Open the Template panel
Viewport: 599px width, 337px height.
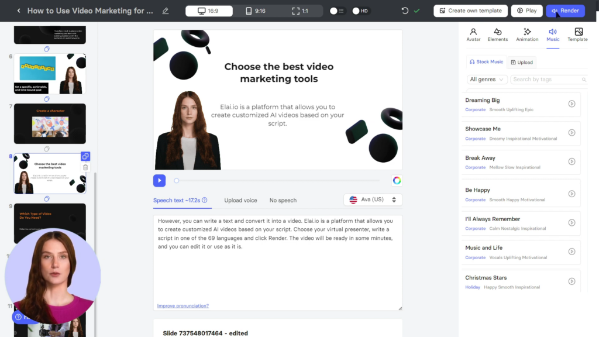pyautogui.click(x=577, y=35)
